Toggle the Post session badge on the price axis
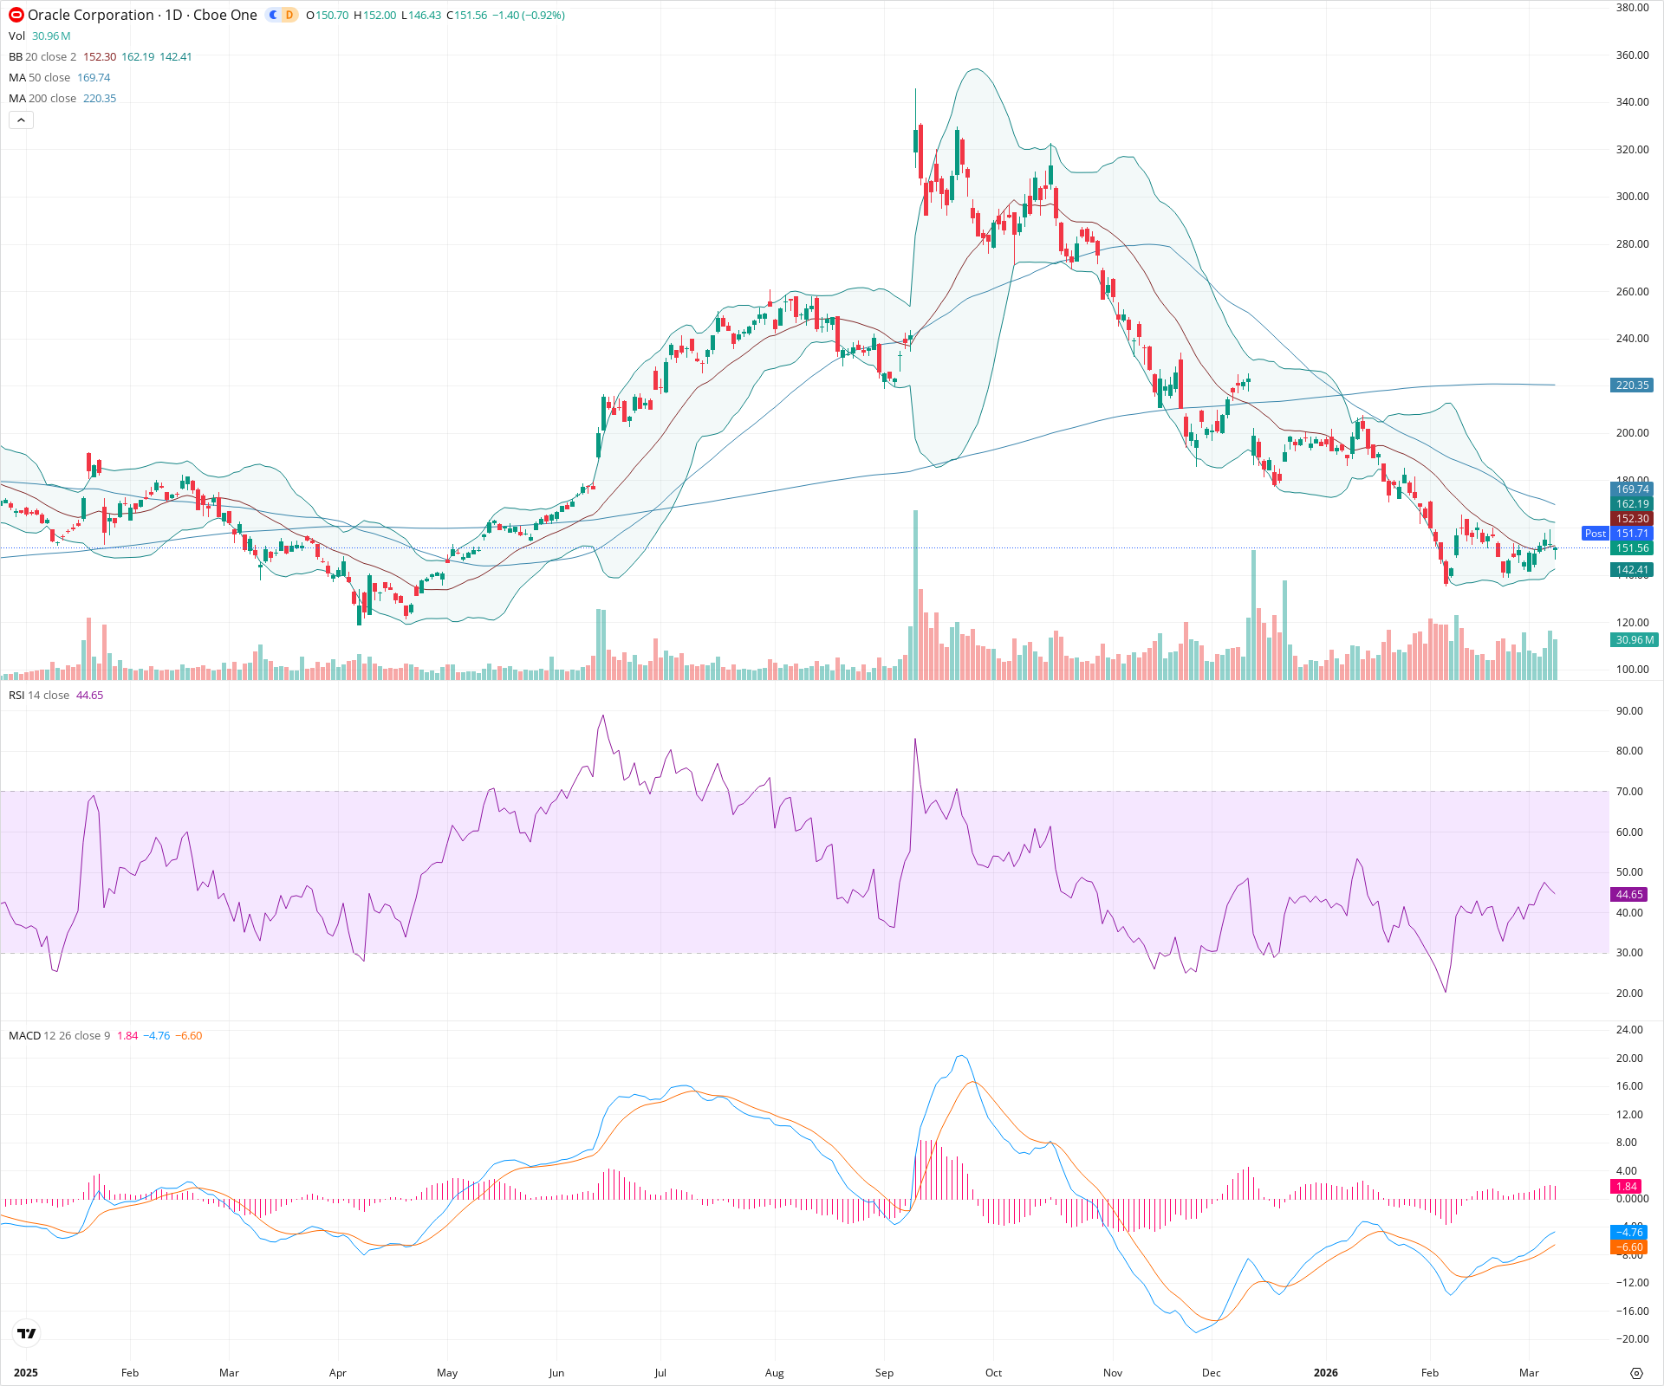This screenshot has width=1664, height=1386. tap(1596, 534)
